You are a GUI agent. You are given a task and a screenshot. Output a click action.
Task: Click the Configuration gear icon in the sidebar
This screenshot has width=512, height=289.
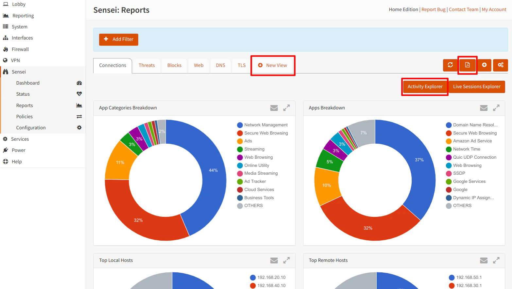(x=79, y=128)
